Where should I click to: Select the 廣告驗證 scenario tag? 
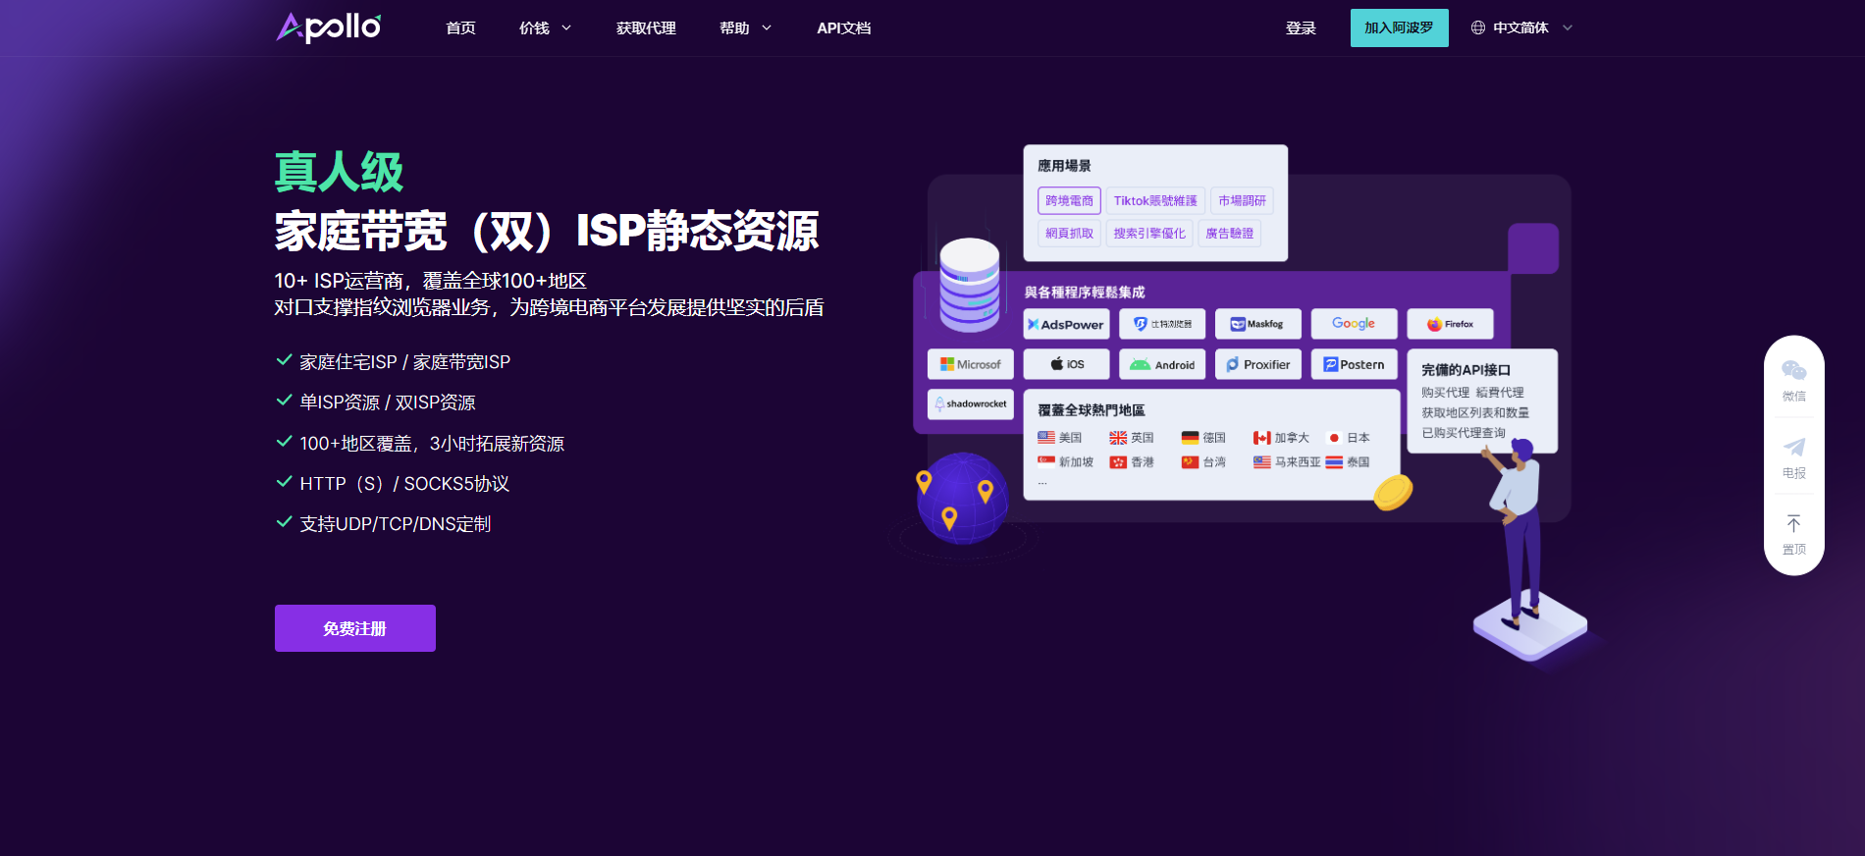coord(1229,234)
